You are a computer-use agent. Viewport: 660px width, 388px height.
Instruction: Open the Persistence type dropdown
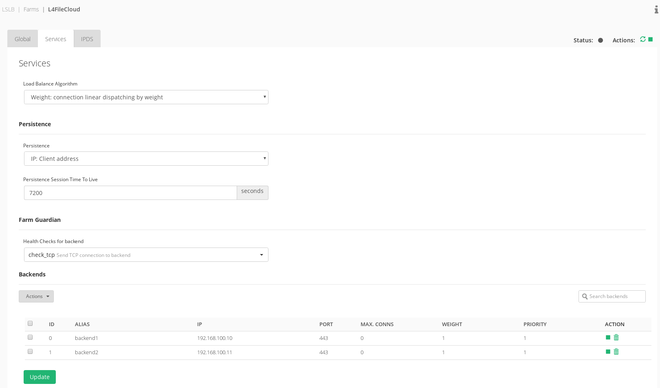[x=146, y=159]
